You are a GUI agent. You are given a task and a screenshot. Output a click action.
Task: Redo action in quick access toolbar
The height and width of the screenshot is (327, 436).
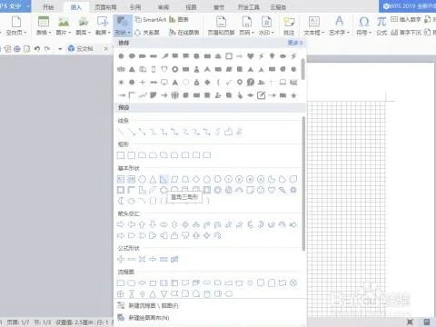[47, 48]
